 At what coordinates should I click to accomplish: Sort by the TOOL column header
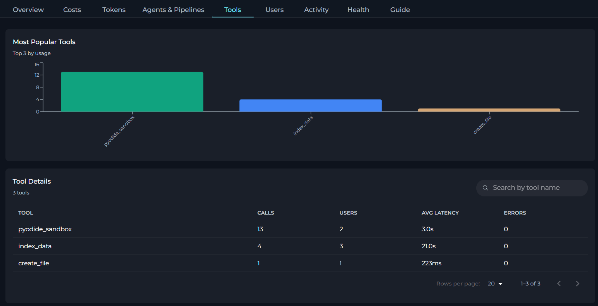[26, 213]
